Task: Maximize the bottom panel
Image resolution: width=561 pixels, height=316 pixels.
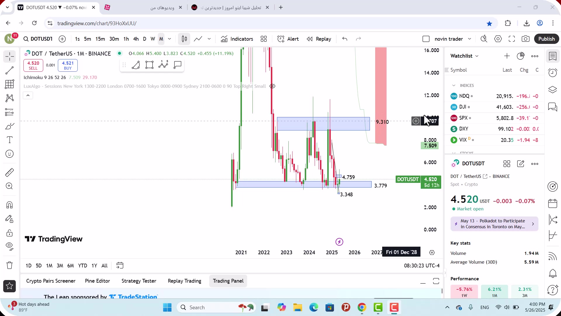Action: (x=436, y=281)
